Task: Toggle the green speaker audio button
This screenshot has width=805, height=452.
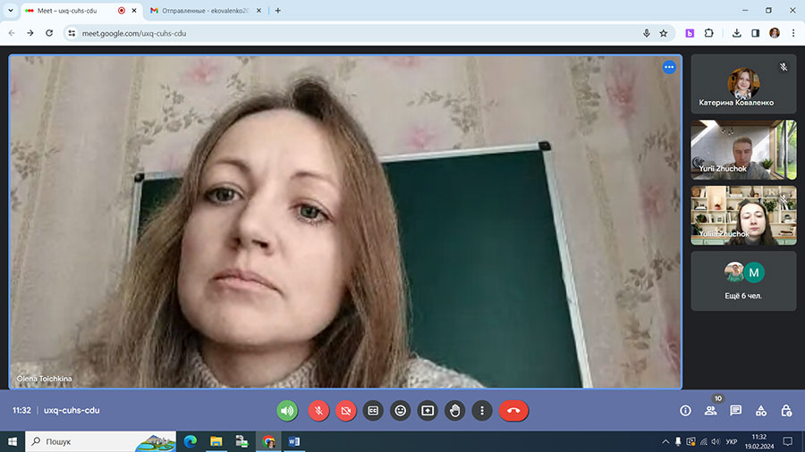Action: point(287,411)
